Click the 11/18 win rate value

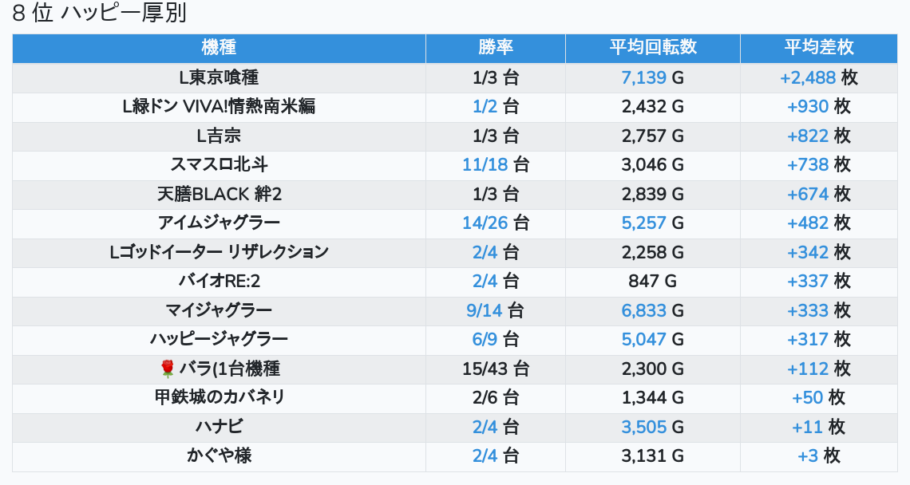(485, 165)
